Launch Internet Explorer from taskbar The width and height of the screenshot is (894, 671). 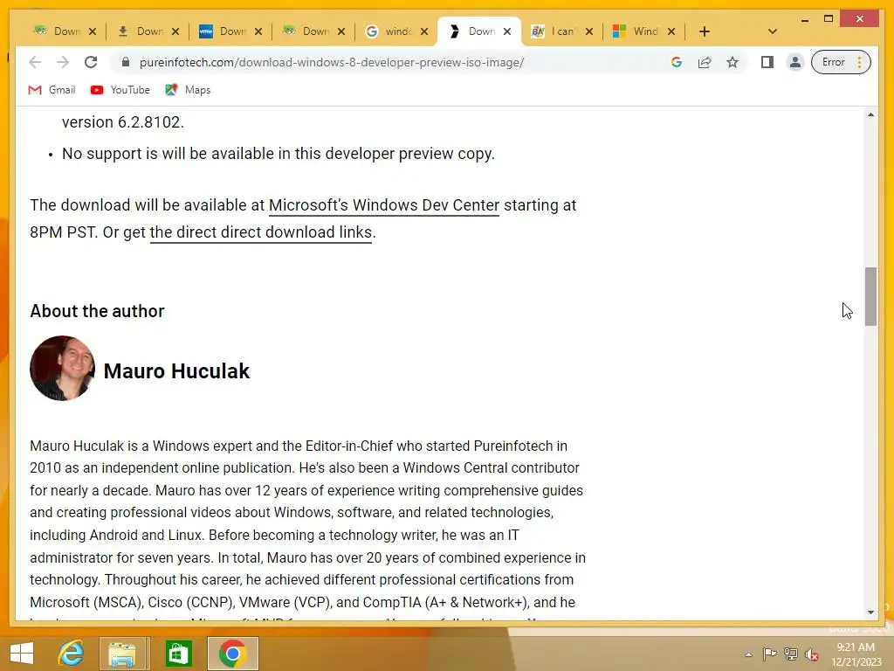(71, 654)
